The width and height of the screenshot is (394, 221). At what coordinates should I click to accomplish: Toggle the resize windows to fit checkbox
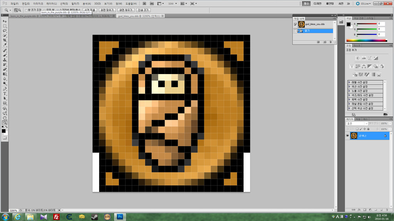pos(26,10)
